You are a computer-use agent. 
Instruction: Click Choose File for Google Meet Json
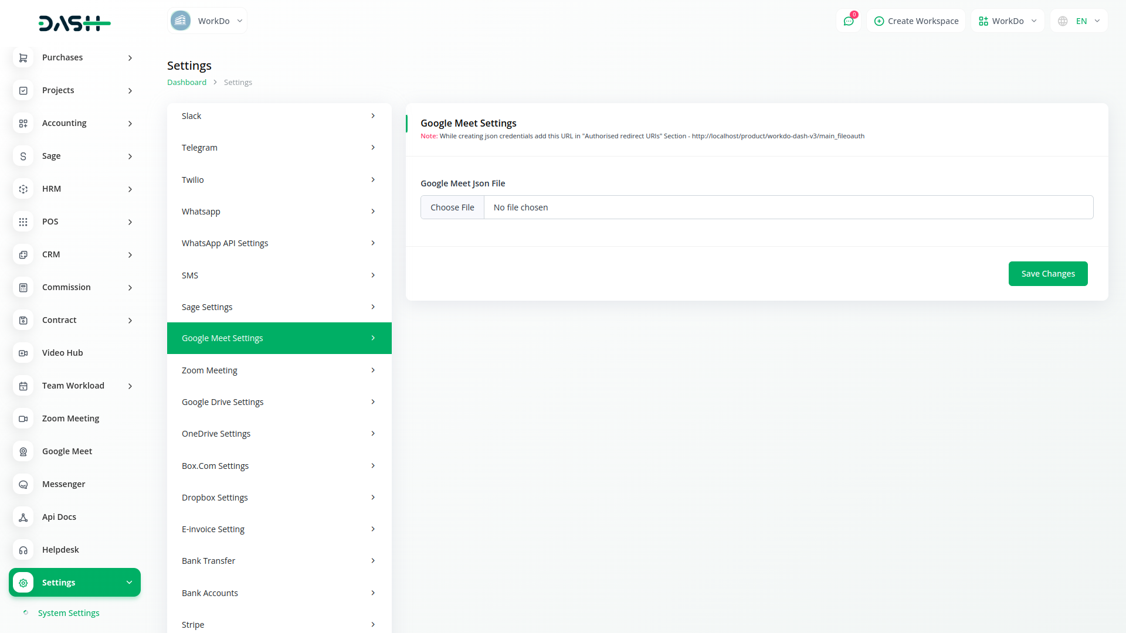(452, 207)
